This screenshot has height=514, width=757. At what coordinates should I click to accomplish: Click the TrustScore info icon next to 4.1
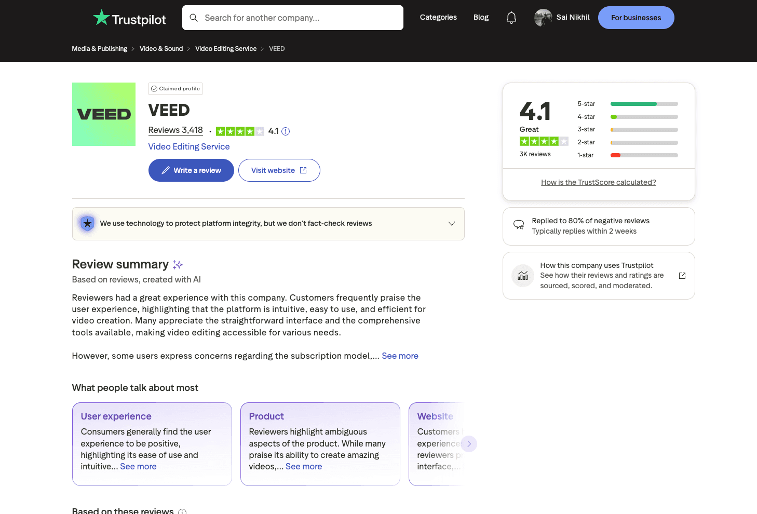(286, 131)
